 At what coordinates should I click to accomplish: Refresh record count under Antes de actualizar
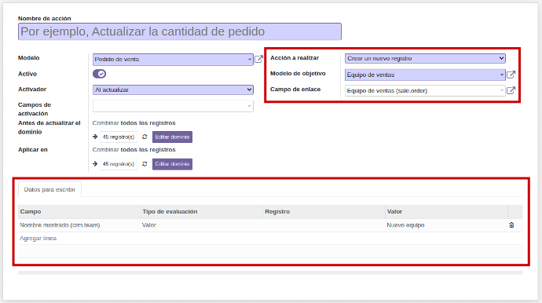point(145,137)
